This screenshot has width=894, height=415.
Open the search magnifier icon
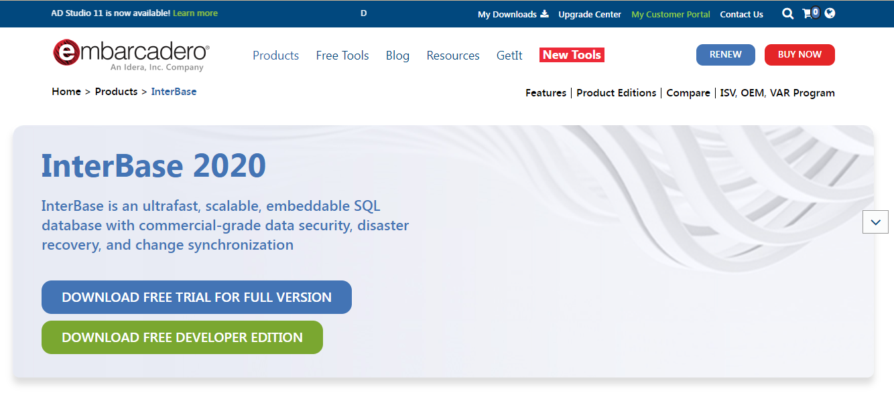(x=788, y=13)
